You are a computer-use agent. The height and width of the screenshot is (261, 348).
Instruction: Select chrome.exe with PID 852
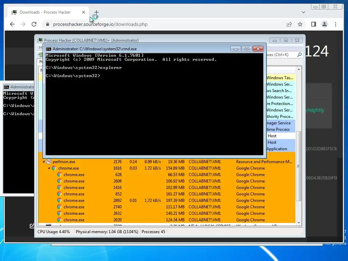click(167, 194)
